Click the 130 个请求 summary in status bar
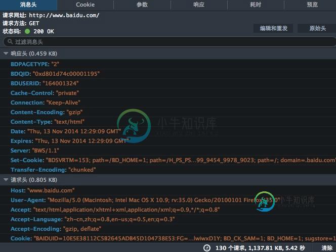Screen dimensions: 336x252 coord(260,248)
